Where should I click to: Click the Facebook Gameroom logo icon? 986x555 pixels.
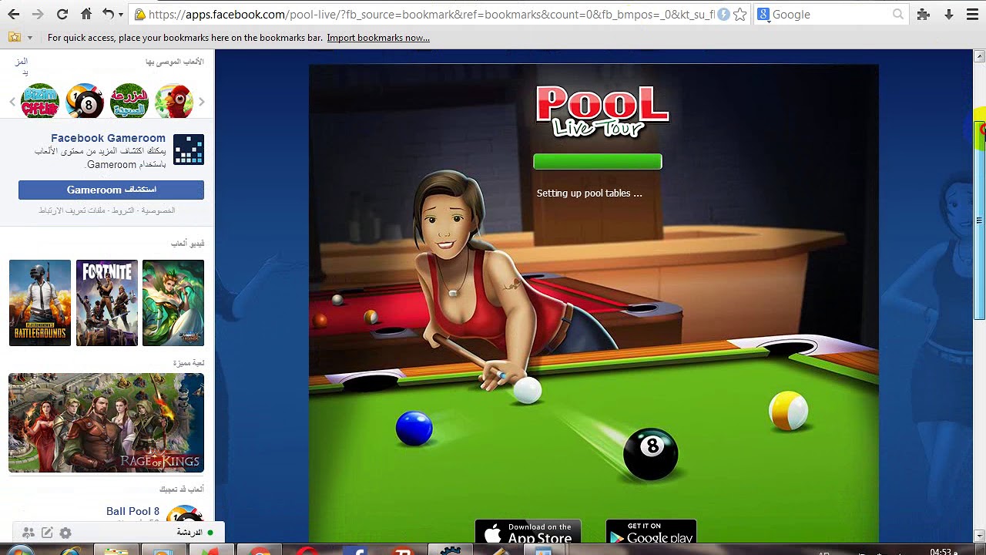(189, 150)
